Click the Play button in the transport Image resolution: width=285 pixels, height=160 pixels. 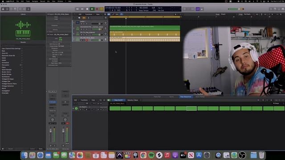[x=92, y=9]
